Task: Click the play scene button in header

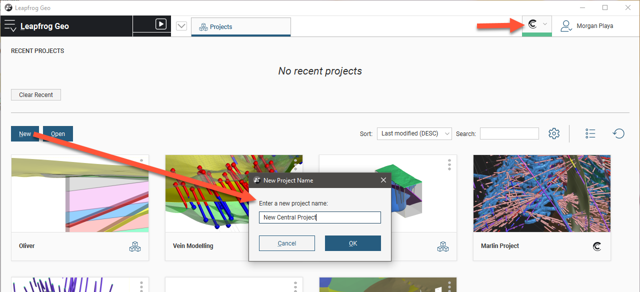Action: coord(160,24)
